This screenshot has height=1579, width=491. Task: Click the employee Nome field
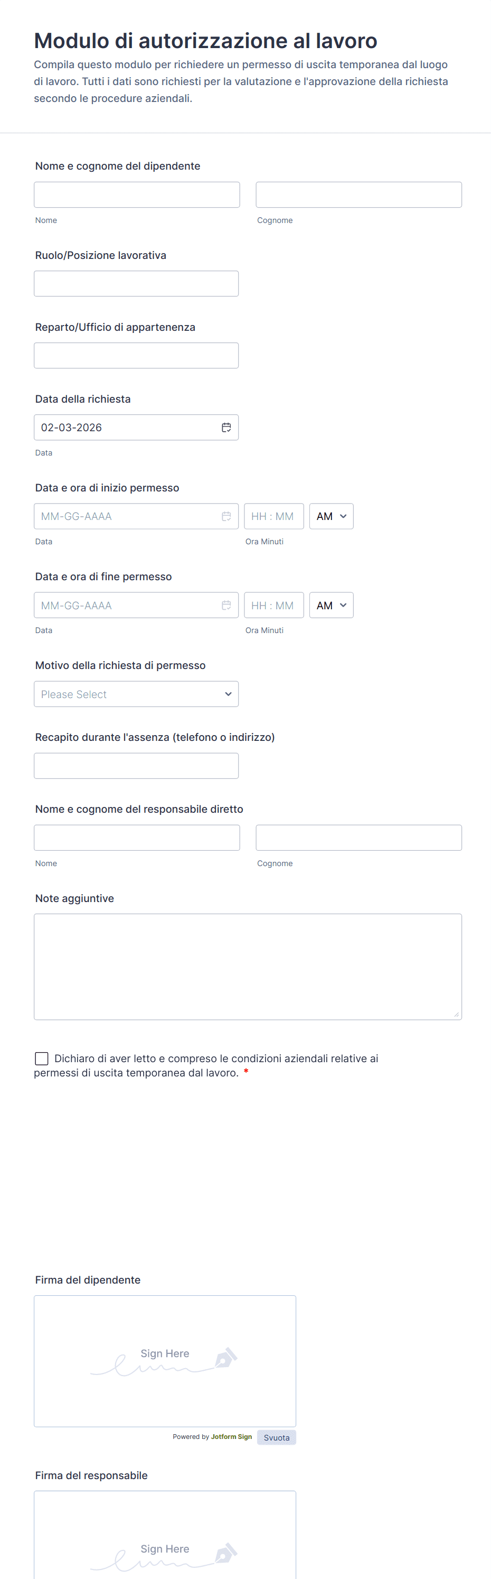tap(137, 194)
